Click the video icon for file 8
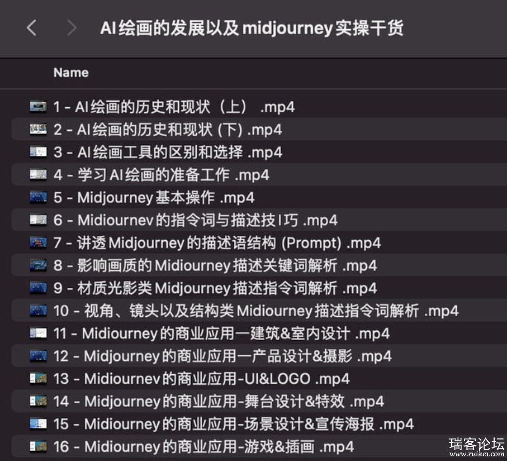 tap(38, 265)
